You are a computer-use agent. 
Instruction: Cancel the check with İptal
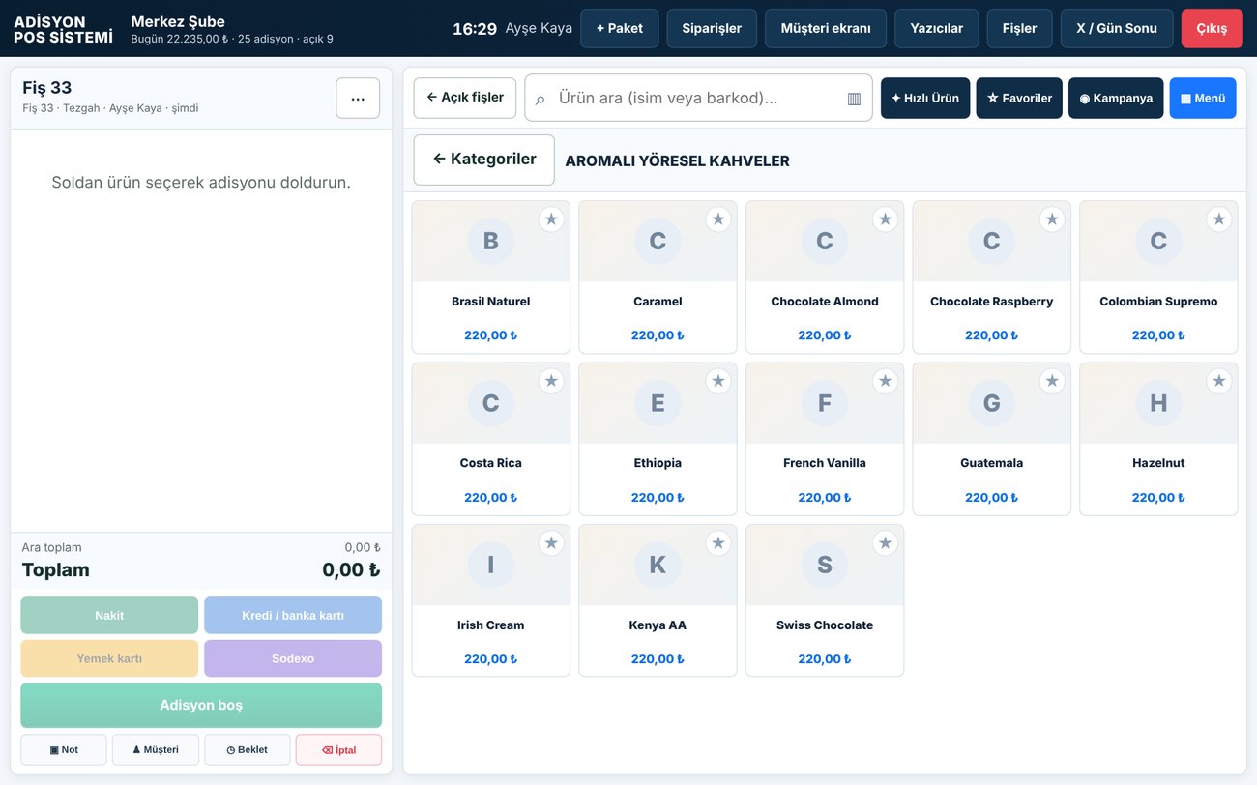338,750
